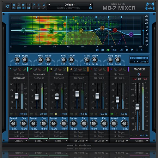Open the Bands count dropdown
Viewport: 158px width, 158px height.
(x=135, y=62)
